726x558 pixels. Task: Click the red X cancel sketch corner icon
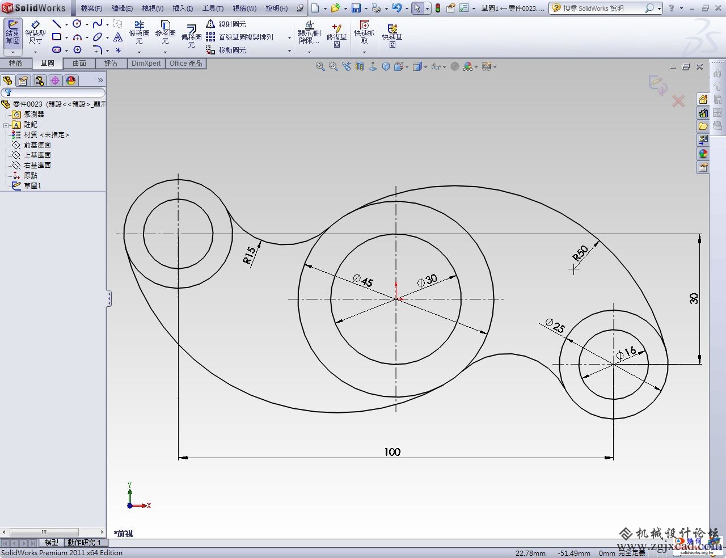[678, 101]
